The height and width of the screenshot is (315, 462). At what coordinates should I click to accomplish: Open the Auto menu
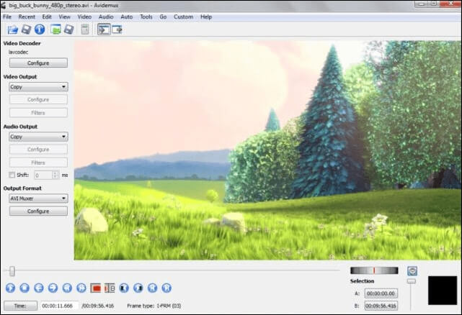click(127, 17)
